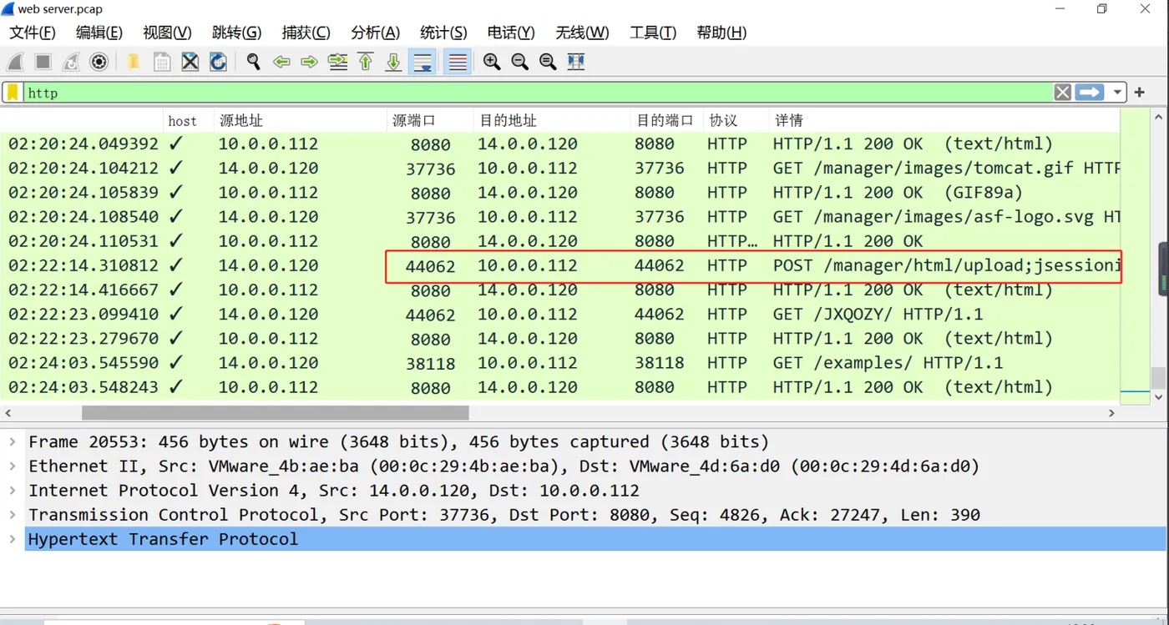Image resolution: width=1169 pixels, height=625 pixels.
Task: Go to previous packet with left arrow
Action: (281, 62)
